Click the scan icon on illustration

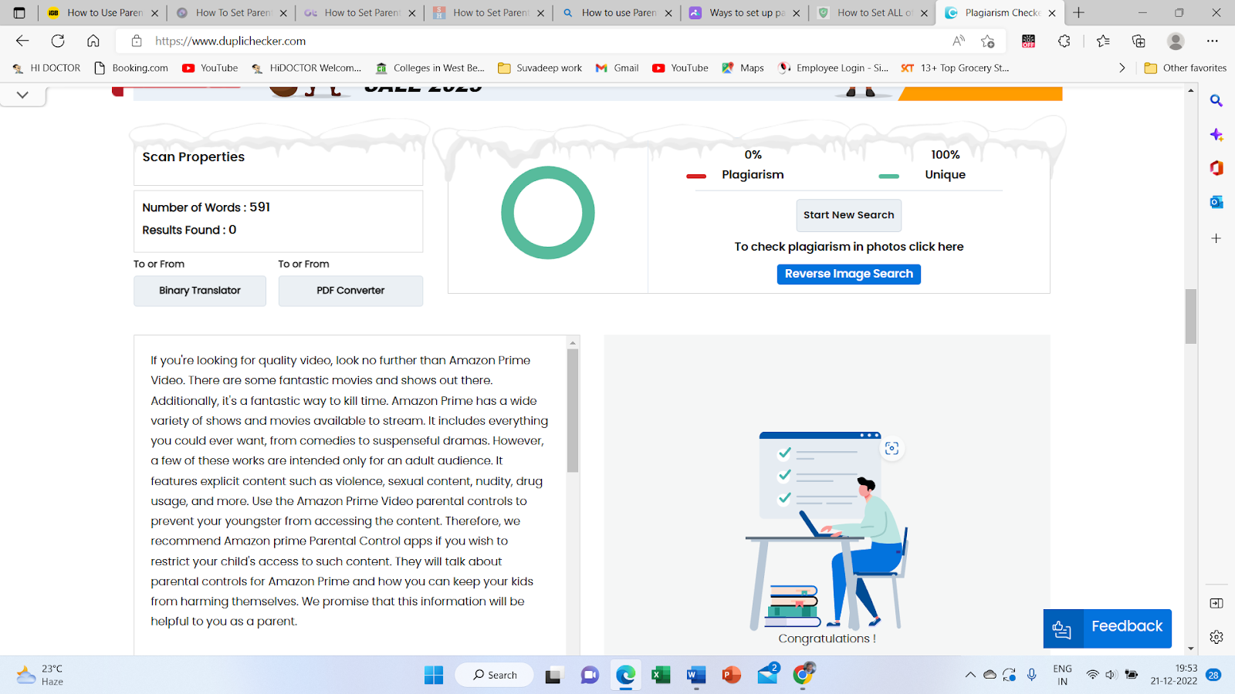(x=892, y=448)
